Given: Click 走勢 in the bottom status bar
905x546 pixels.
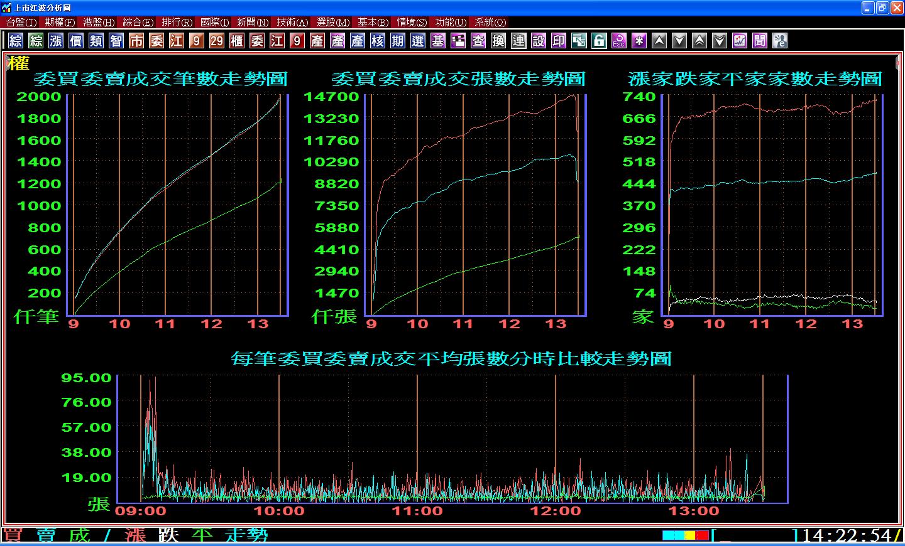Looking at the screenshot, I should (246, 535).
